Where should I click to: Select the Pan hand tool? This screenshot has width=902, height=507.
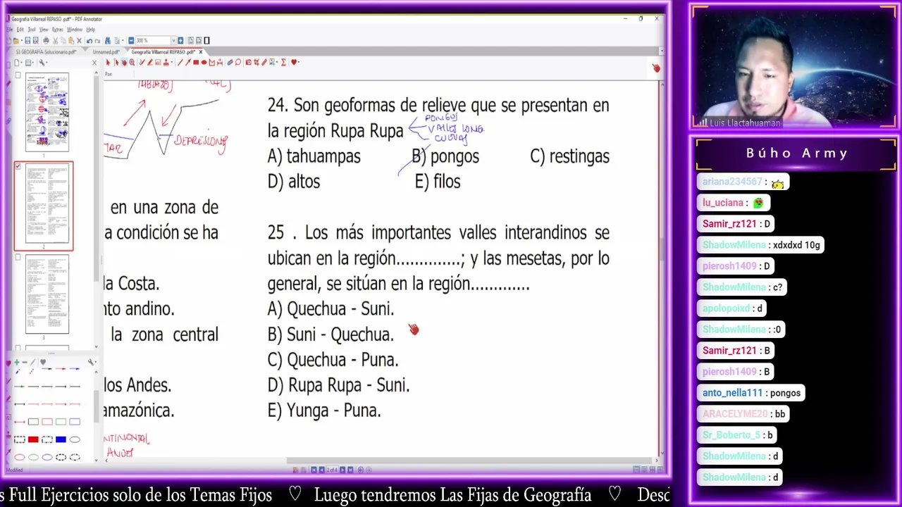click(x=124, y=63)
